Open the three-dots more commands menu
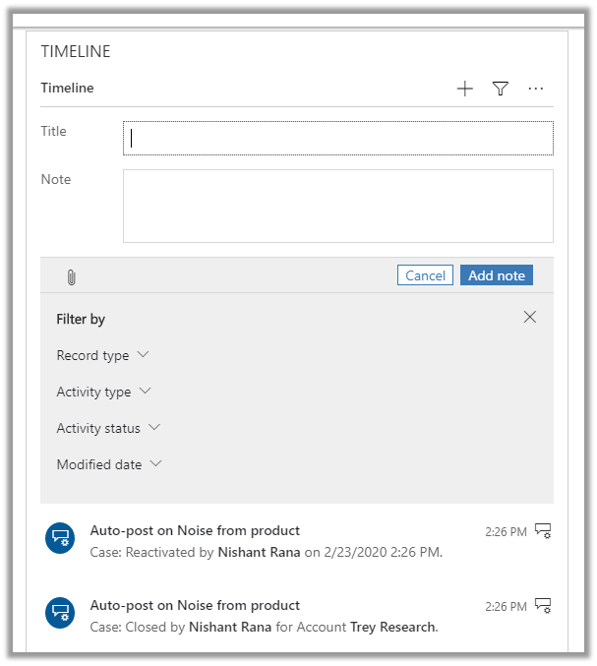The image size is (597, 666). point(536,90)
